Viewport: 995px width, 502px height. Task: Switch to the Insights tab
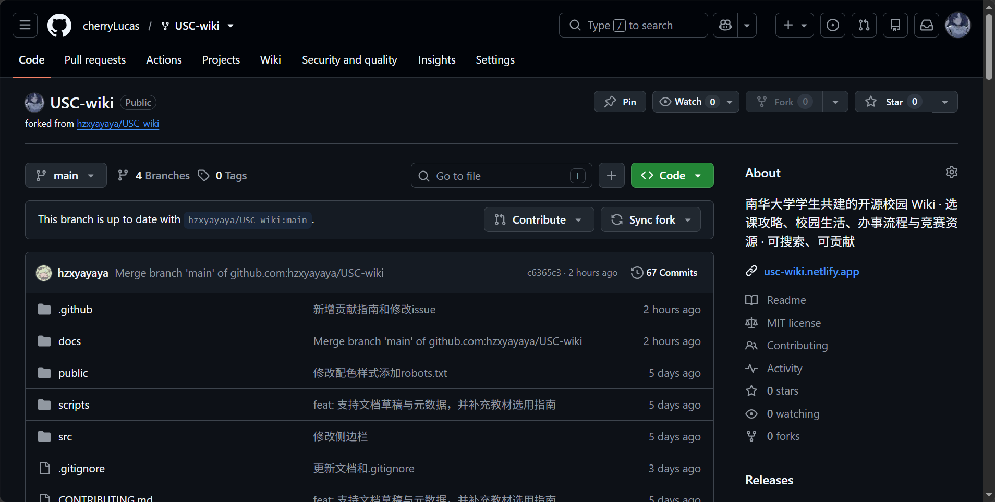pyautogui.click(x=437, y=60)
